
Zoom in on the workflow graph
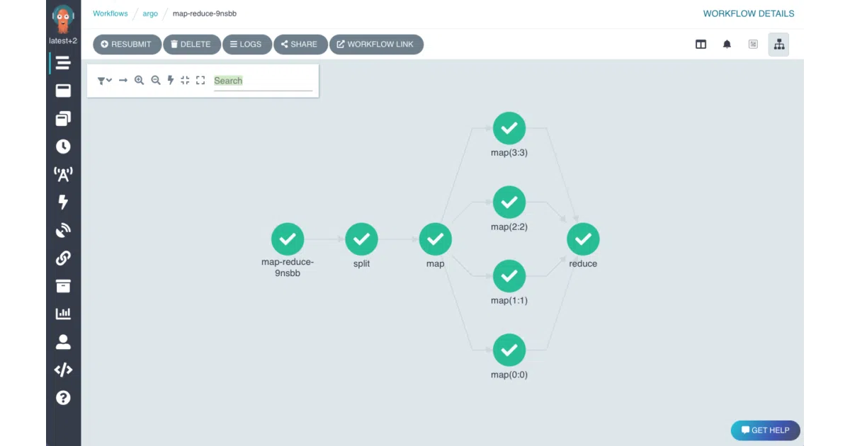click(140, 81)
